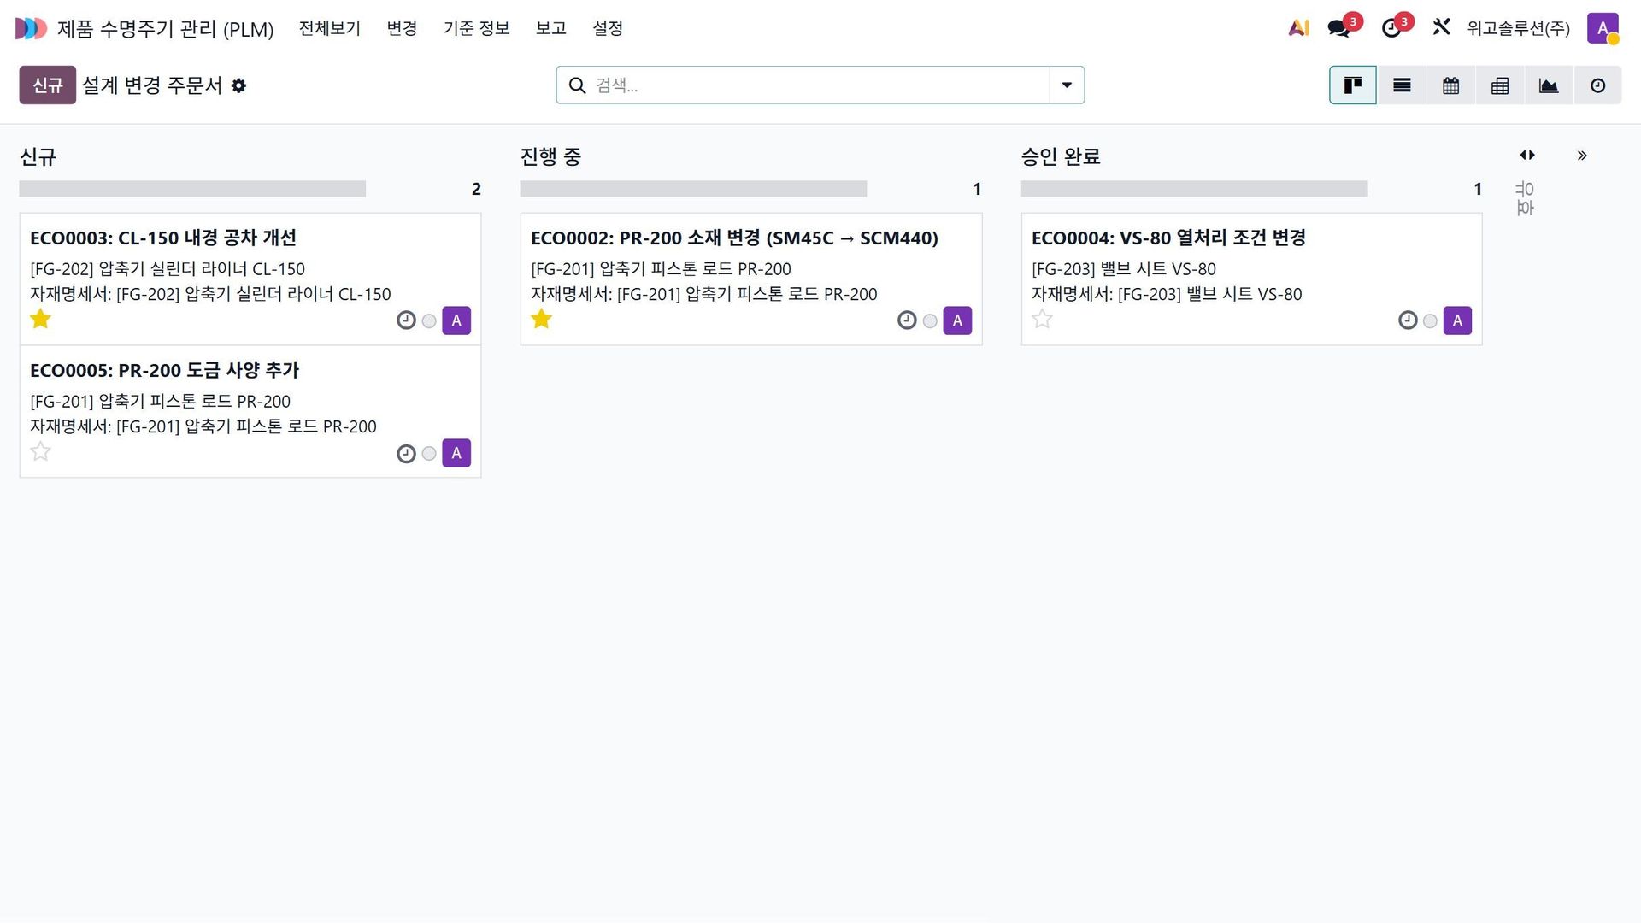Open the 변경 menu

[x=402, y=28]
